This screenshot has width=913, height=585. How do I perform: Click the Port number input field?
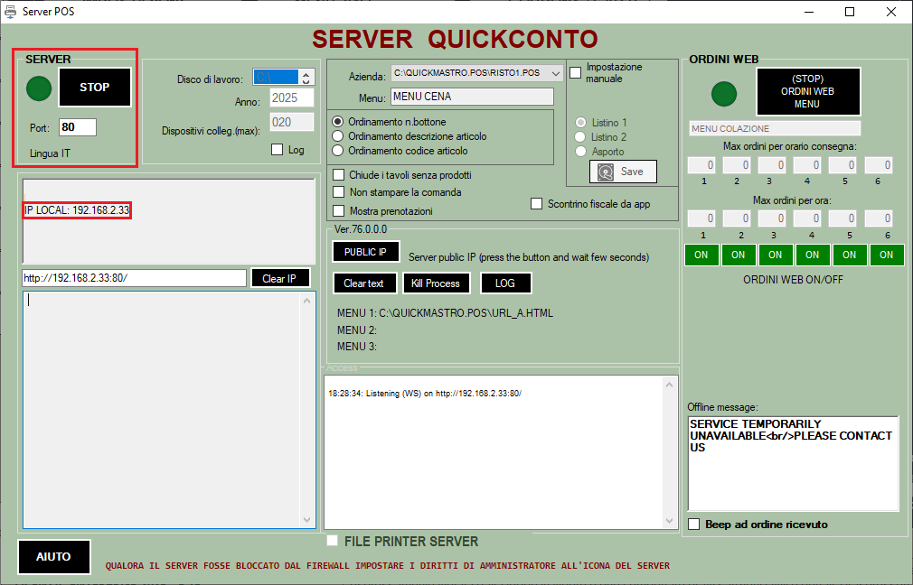tap(77, 127)
